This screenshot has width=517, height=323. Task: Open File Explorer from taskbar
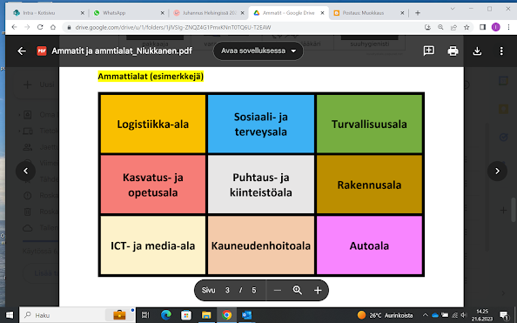pyautogui.click(x=206, y=315)
